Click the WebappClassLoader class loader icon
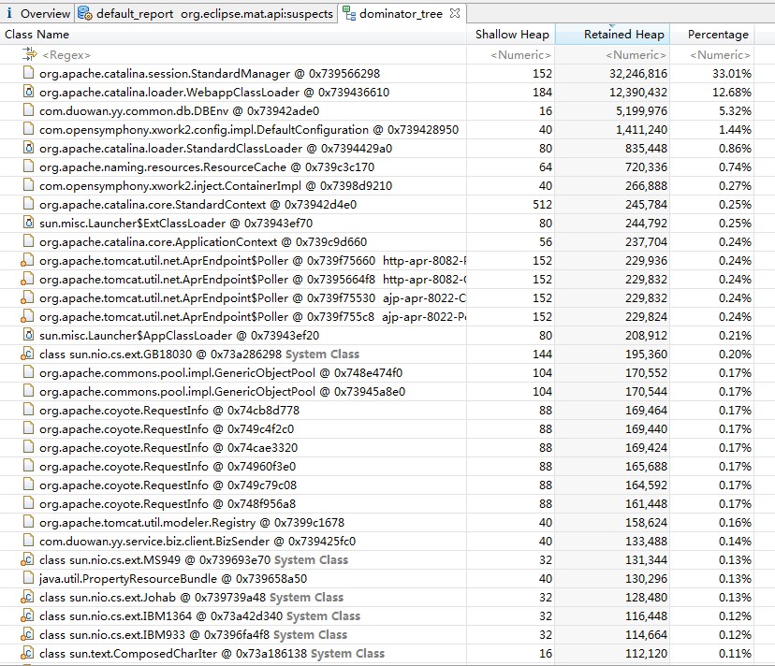 coord(29,92)
